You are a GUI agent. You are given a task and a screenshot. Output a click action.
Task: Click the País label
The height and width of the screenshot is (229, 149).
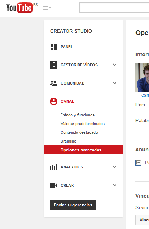[140, 105]
